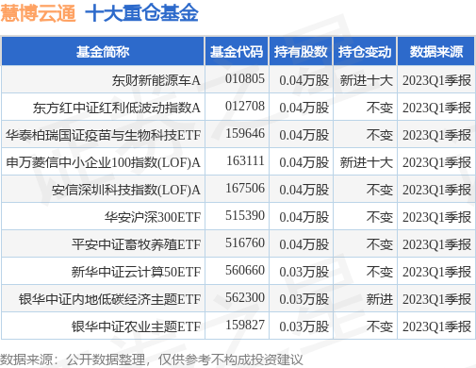Click the 十大重仓基金 heading
Image resolution: width=476 pixels, height=368 pixels.
[141, 13]
